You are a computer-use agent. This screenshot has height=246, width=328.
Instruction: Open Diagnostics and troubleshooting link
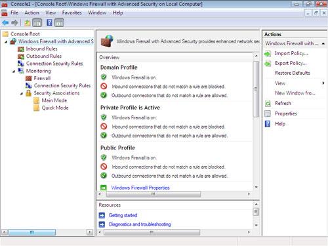pos(140,224)
